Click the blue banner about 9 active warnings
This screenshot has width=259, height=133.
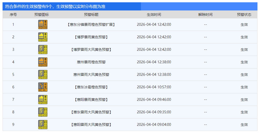pos(130,6)
